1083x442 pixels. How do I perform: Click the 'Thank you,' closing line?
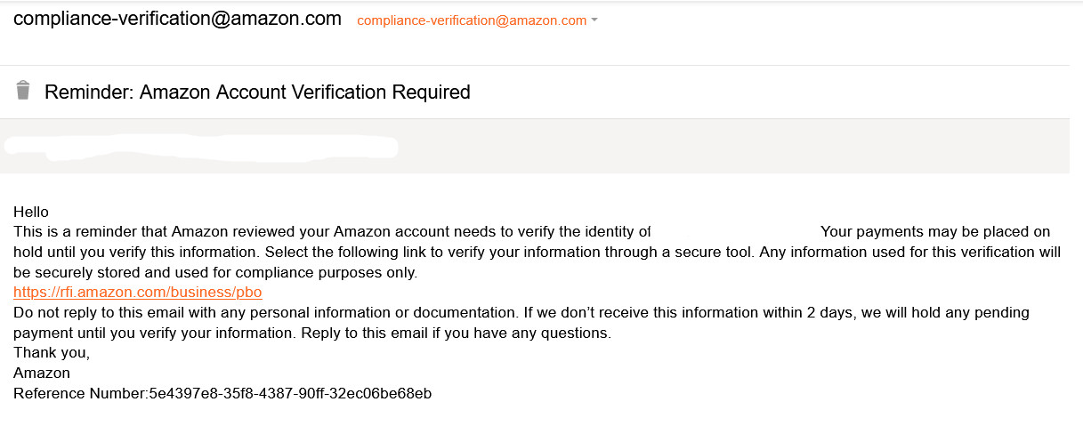coord(52,353)
